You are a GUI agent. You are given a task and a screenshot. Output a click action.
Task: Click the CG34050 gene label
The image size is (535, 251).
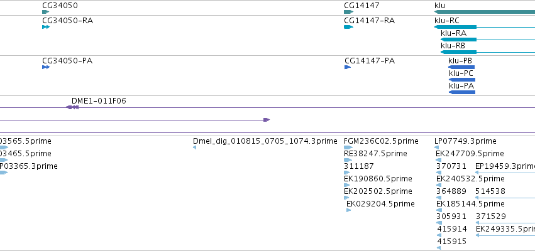point(60,6)
